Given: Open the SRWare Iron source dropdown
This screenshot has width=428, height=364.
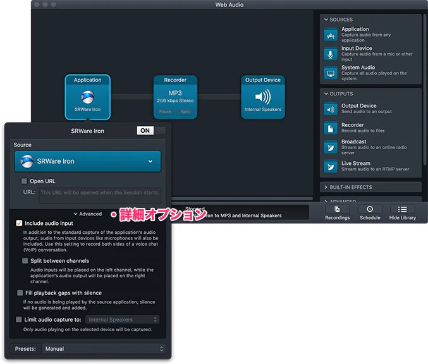Looking at the screenshot, I should tap(88, 161).
